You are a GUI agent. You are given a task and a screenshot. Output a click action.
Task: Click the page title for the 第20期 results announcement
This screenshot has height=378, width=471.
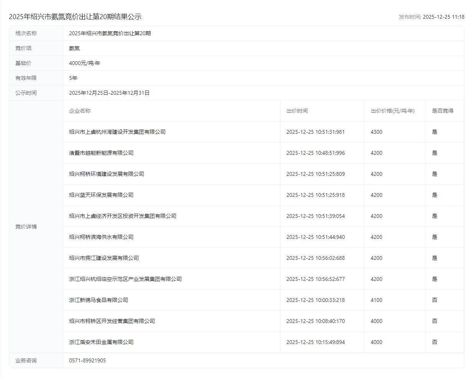[x=75, y=17]
